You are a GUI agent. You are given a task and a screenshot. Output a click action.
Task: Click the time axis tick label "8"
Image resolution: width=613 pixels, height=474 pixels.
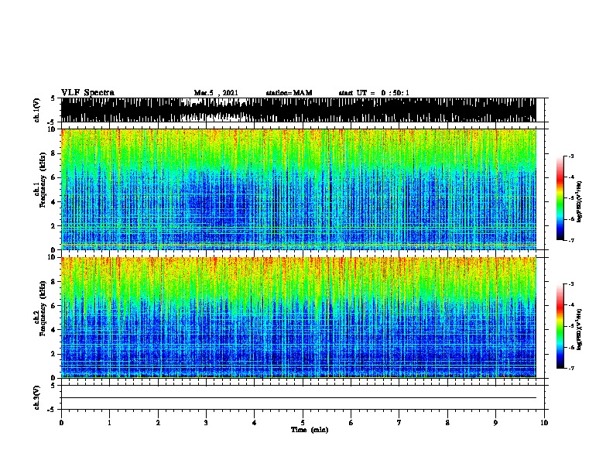(447, 423)
